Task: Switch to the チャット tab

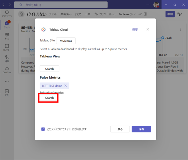Action: click(53, 14)
